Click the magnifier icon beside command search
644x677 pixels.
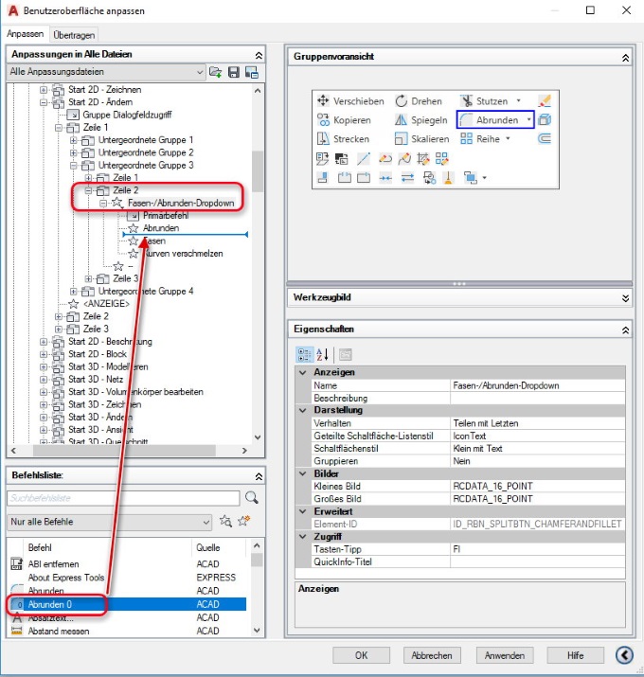click(x=251, y=498)
